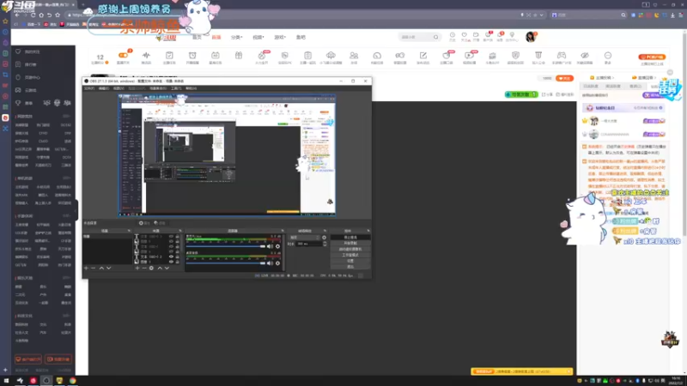This screenshot has height=386, width=687.
Task: Open the gamepad icon in the Douyu streamer toolbar
Action: pos(562,57)
